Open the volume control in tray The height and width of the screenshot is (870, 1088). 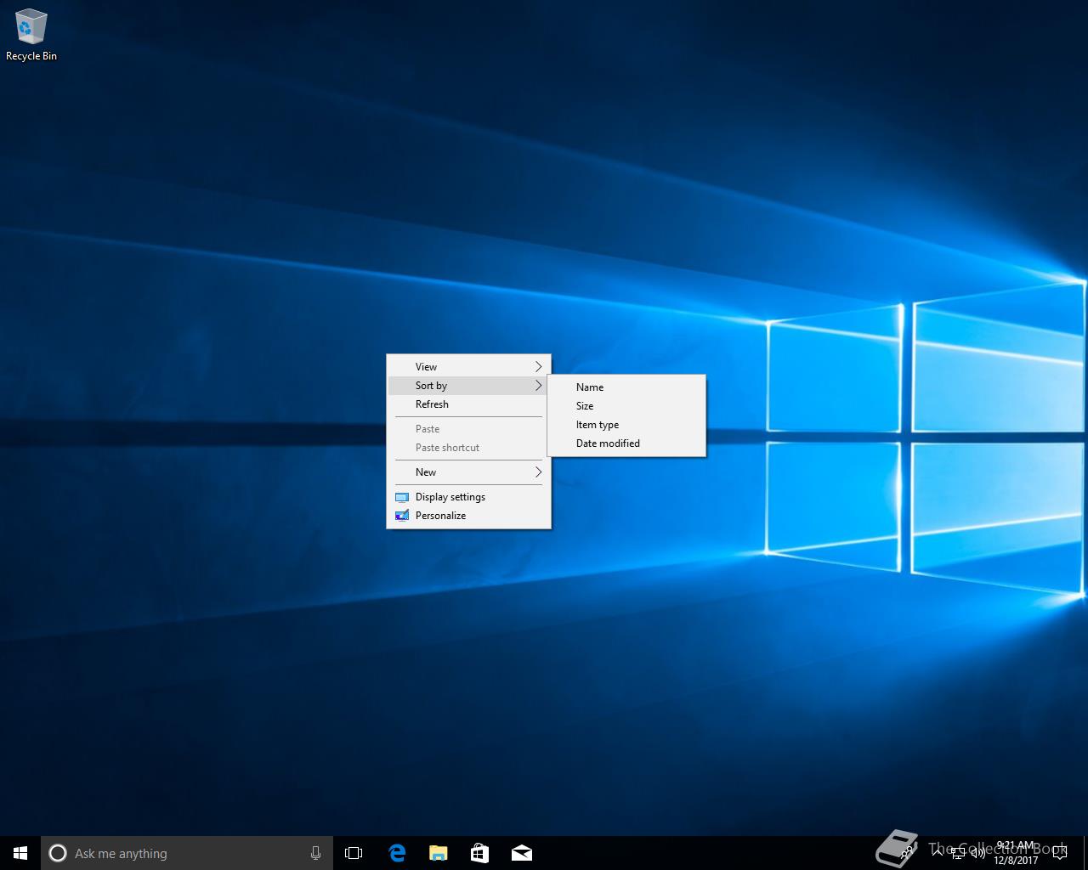[978, 853]
